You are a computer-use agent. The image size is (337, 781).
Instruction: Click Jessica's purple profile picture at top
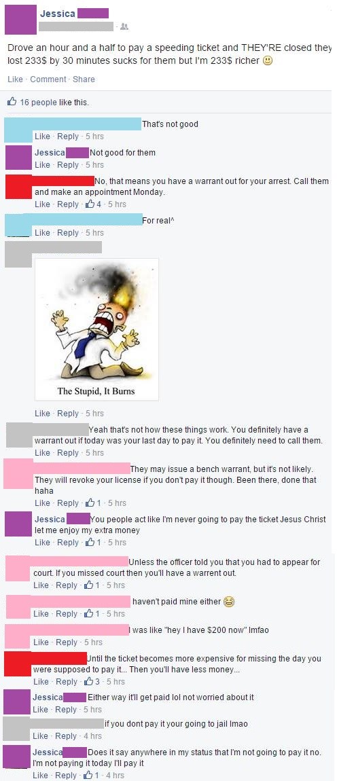pyautogui.click(x=20, y=20)
